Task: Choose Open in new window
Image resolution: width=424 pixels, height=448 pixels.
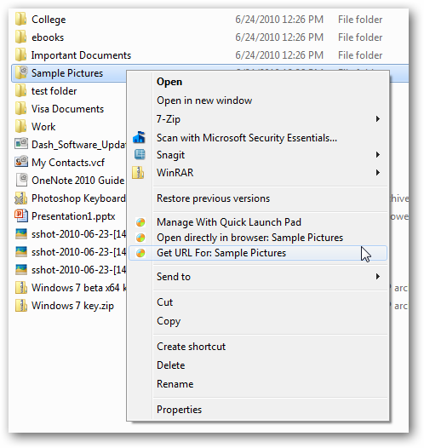Action: pos(204,101)
